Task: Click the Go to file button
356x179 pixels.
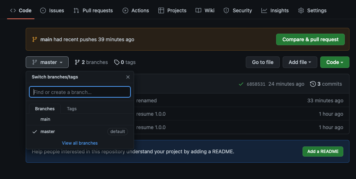Action: click(263, 62)
